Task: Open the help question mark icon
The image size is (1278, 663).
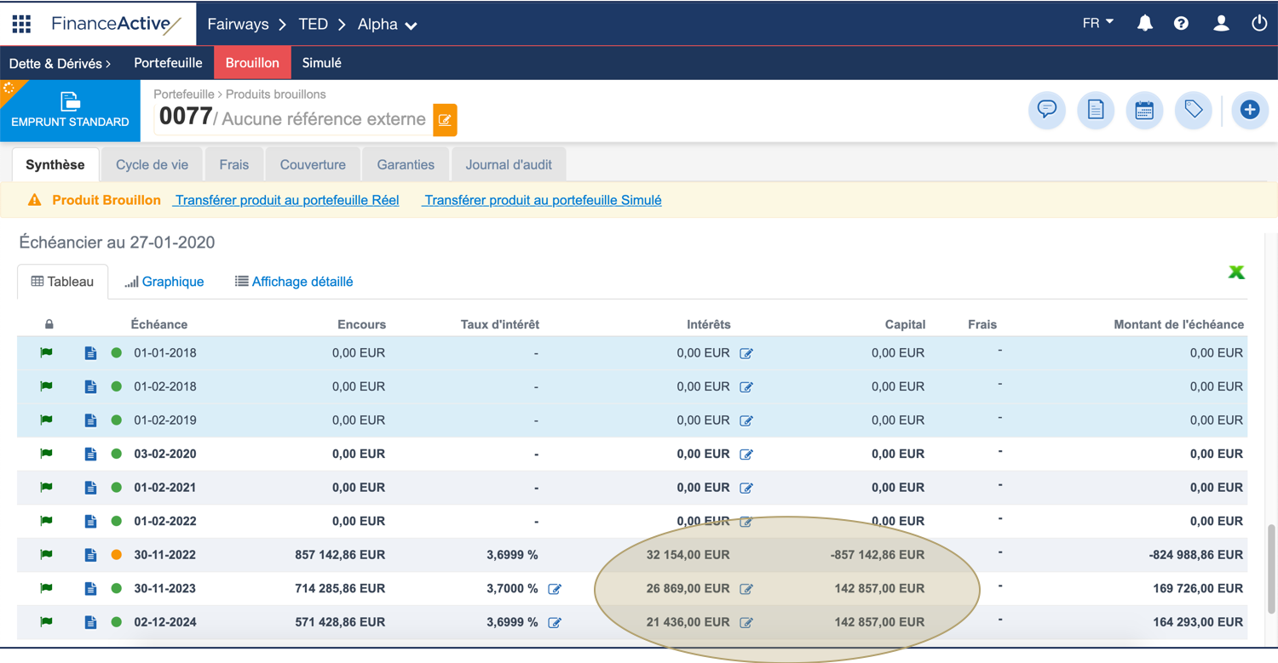Action: coord(1181,24)
